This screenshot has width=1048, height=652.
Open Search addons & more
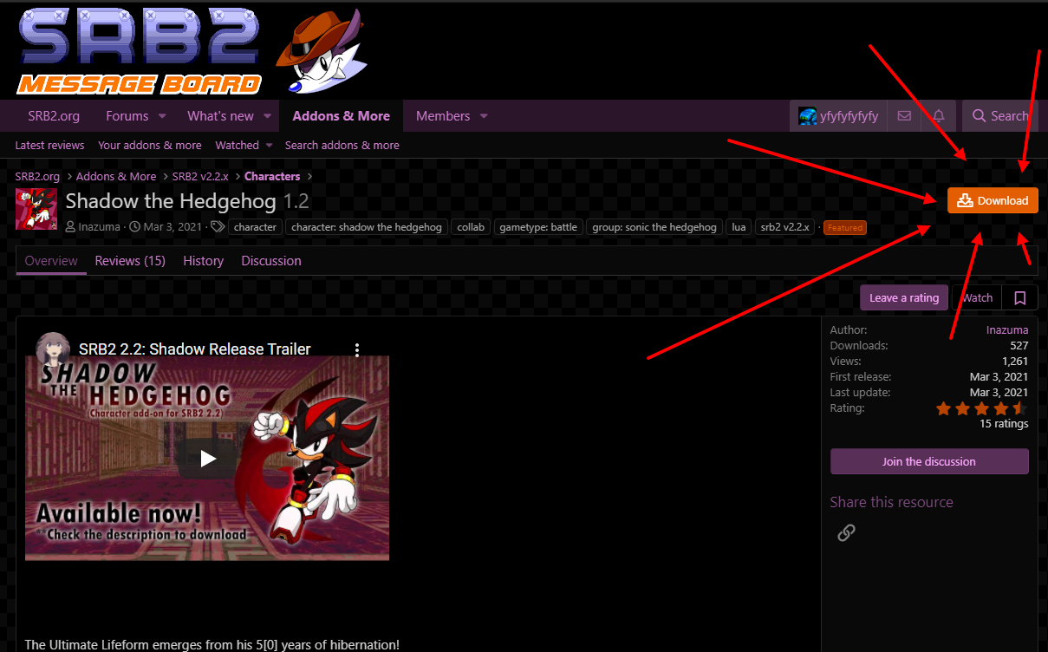pyautogui.click(x=342, y=146)
